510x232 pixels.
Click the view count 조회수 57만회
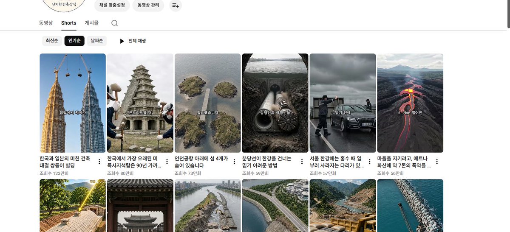323,173
